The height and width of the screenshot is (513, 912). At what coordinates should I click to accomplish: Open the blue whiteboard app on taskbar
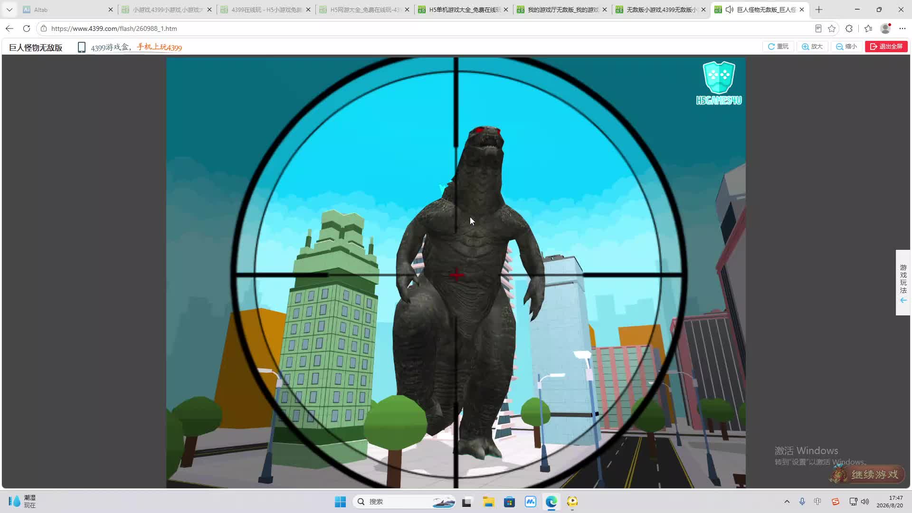tap(530, 502)
